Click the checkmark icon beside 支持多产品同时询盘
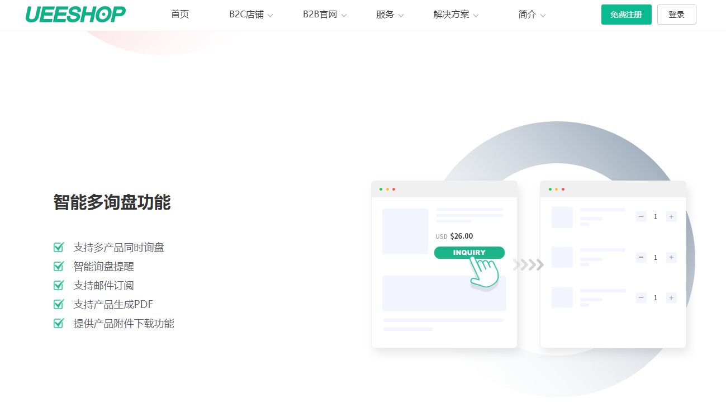 (58, 247)
